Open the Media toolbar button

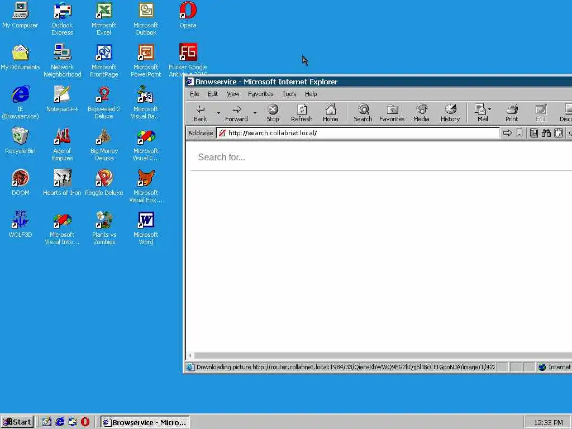pos(421,113)
